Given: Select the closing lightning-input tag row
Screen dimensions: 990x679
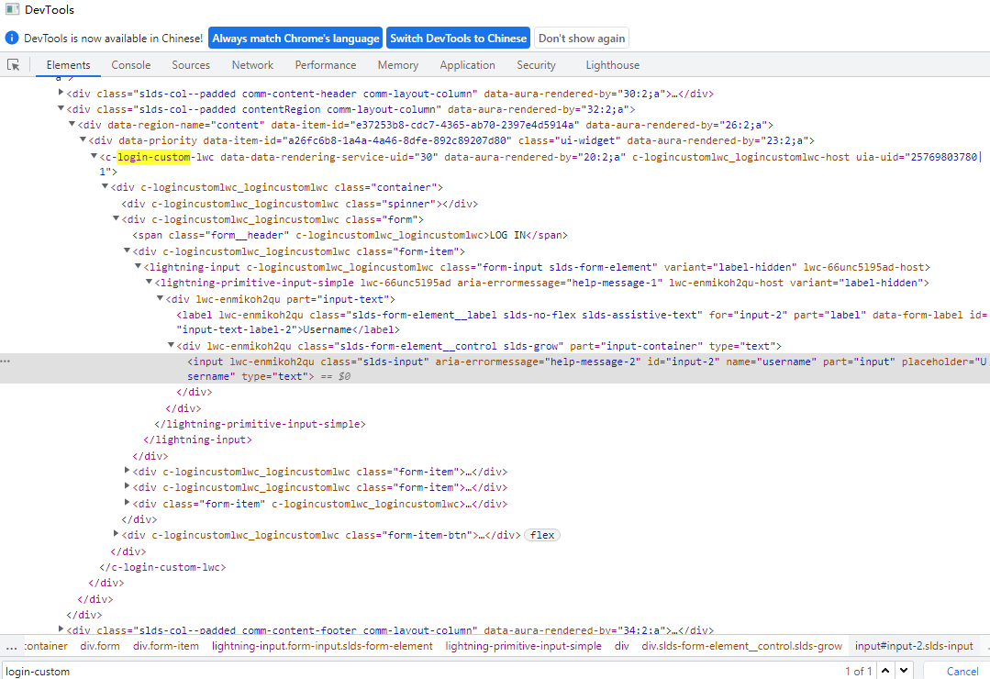Looking at the screenshot, I should pos(197,440).
